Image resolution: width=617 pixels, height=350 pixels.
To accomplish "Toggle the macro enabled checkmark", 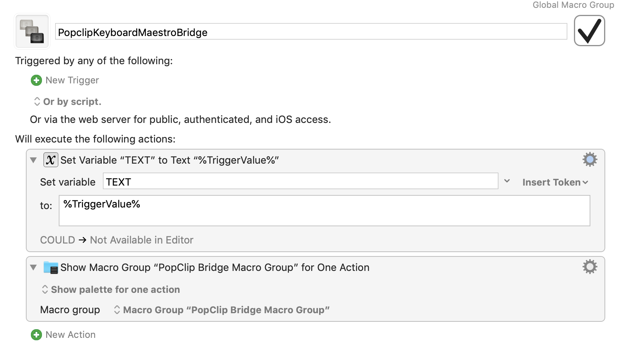I will pos(589,31).
